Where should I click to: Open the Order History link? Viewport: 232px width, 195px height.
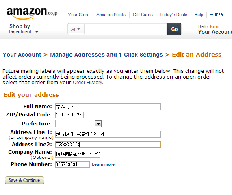pyautogui.click(x=87, y=83)
